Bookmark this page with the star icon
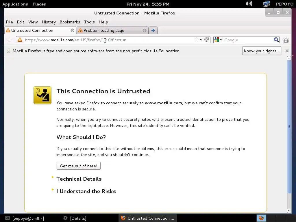Image resolution: width=296 pixels, height=222 pixels. click(196, 40)
